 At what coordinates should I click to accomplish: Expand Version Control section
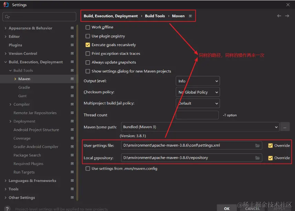pyautogui.click(x=6, y=53)
